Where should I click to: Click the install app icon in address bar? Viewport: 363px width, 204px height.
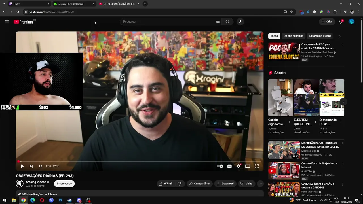tap(285, 12)
